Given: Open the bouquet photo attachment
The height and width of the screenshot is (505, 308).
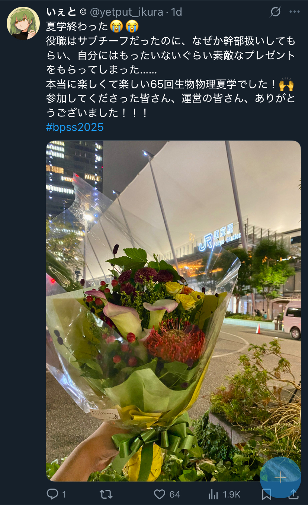Looking at the screenshot, I should (x=173, y=311).
